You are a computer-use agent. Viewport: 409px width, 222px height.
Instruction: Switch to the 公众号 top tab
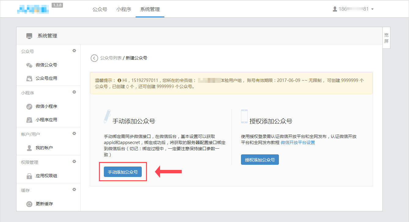point(100,9)
